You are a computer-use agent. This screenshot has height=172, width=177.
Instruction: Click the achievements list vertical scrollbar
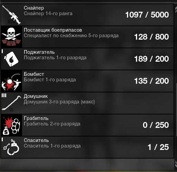(176, 86)
